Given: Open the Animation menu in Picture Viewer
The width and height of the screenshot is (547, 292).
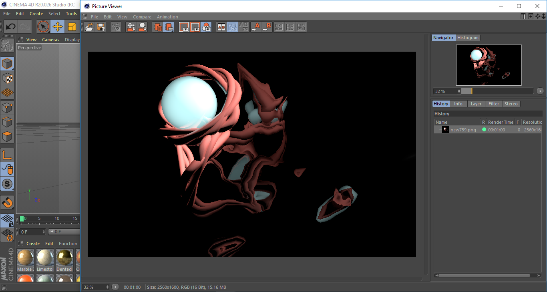Looking at the screenshot, I should pos(167,17).
